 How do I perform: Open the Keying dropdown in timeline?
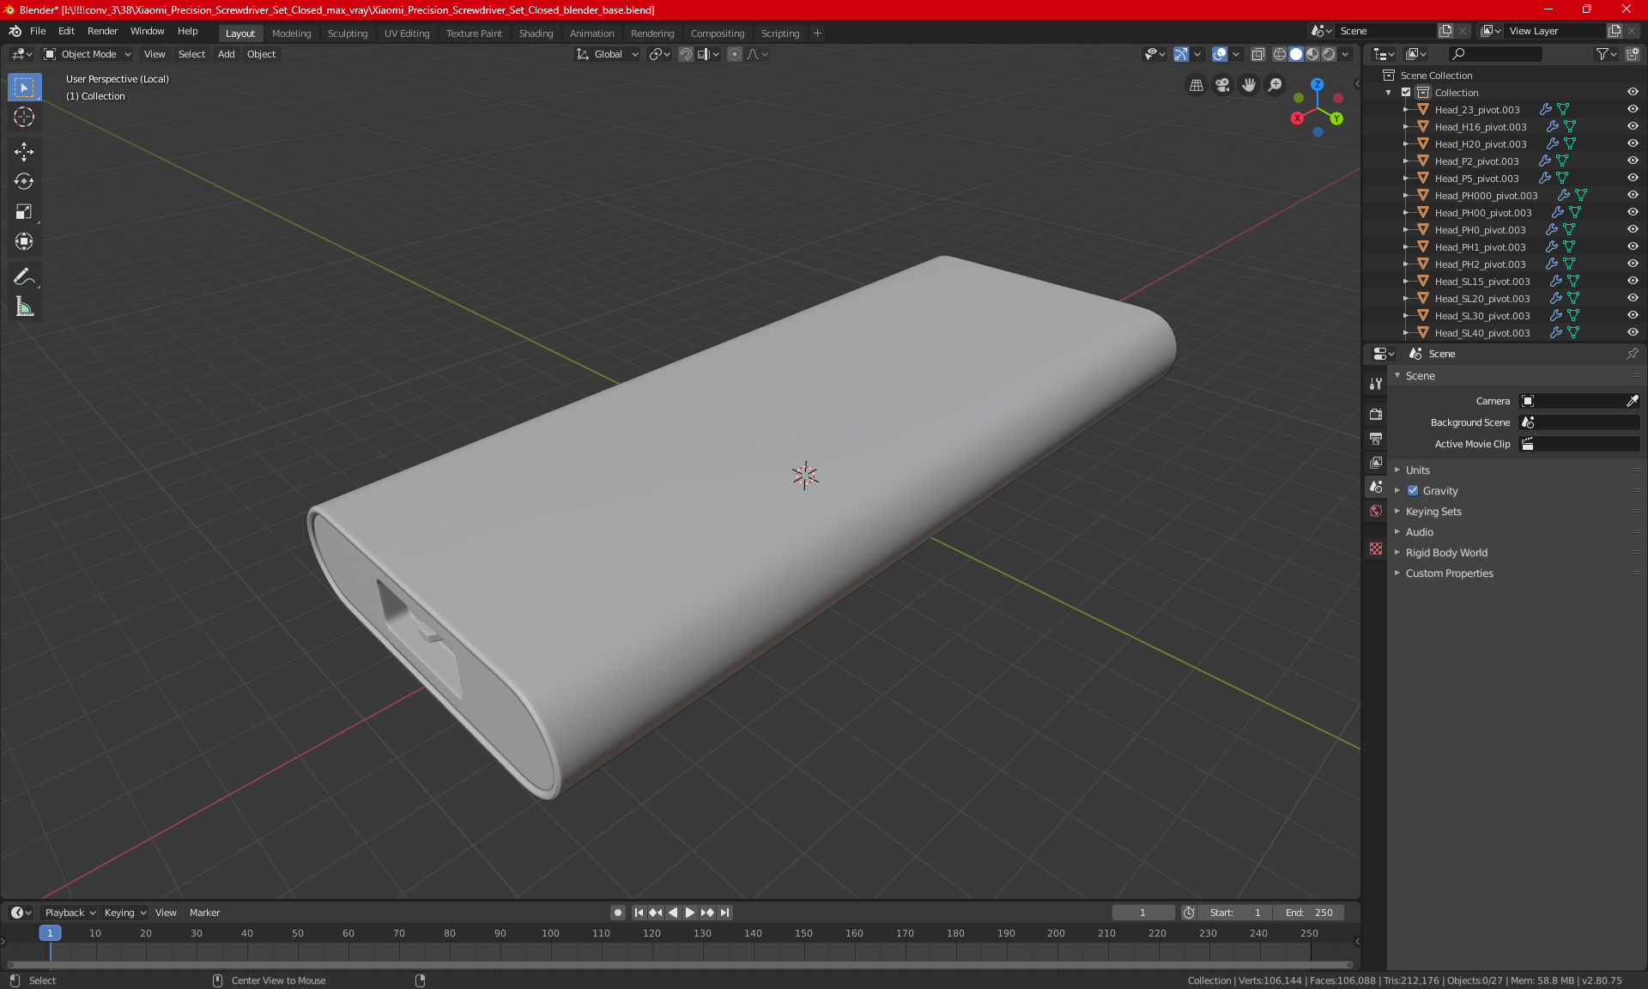pyautogui.click(x=124, y=913)
